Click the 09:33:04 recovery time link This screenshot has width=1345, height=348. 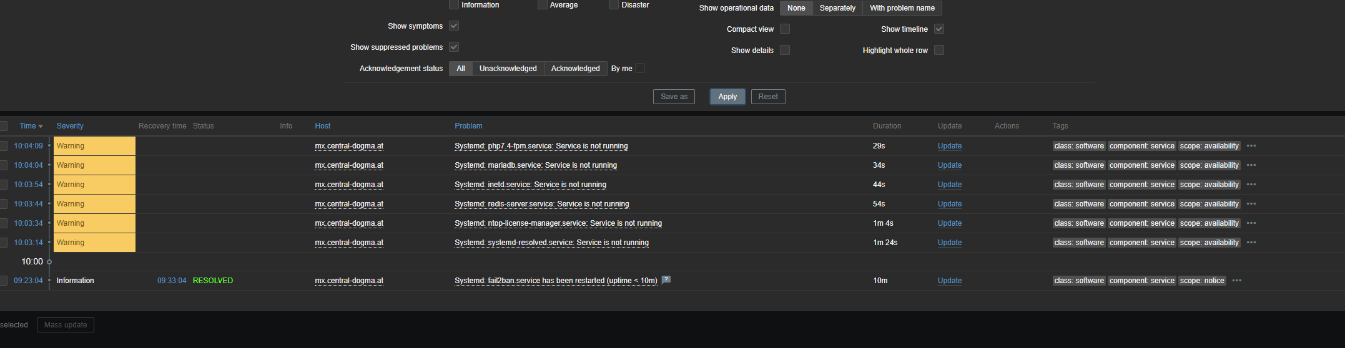tap(172, 281)
